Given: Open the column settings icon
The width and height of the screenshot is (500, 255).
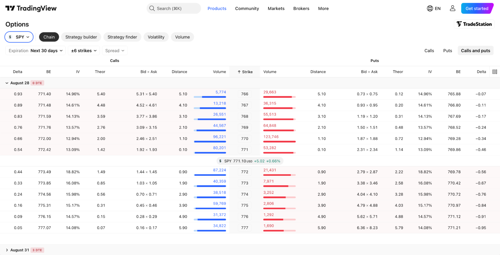Looking at the screenshot, I should click(x=494, y=72).
